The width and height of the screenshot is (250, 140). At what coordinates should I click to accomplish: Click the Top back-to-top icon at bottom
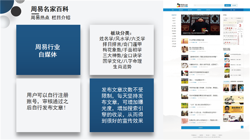tap(242, 127)
